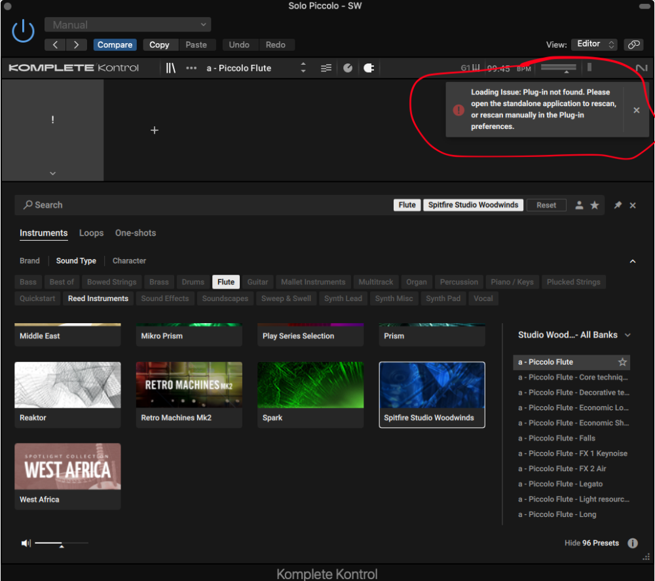The width and height of the screenshot is (655, 581).
Task: Toggle the plug-in power bypass button
Action: tap(23, 31)
